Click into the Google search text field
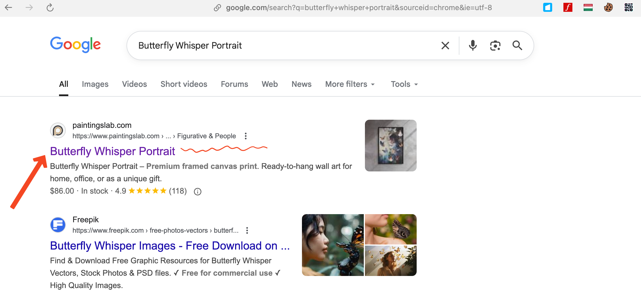The height and width of the screenshot is (308, 641). click(x=281, y=46)
